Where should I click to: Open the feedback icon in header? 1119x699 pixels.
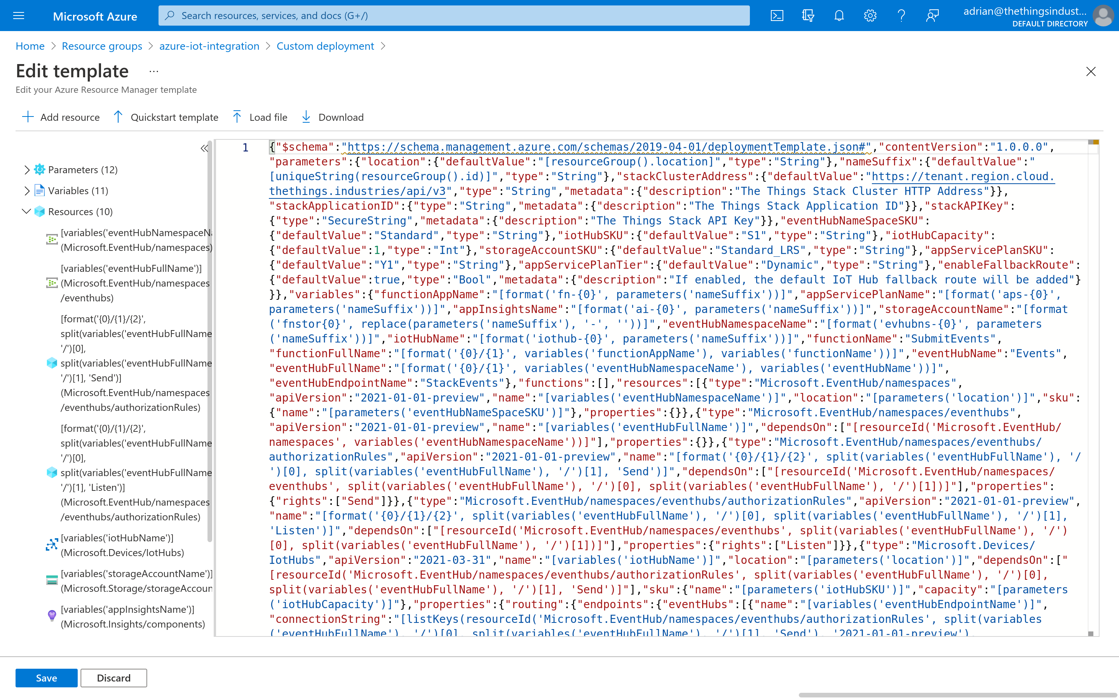coord(932,16)
